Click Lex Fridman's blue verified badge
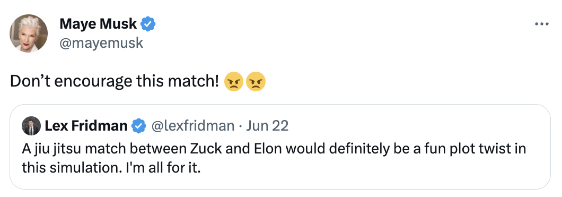Image resolution: width=562 pixels, height=197 pixels. (139, 126)
